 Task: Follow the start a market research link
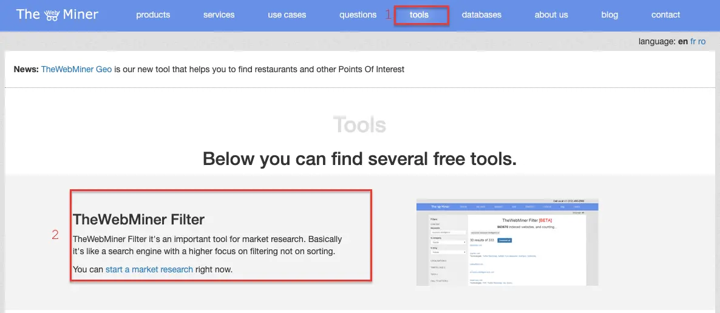[x=149, y=269]
